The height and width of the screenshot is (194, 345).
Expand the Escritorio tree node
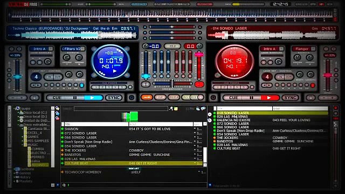tap(15, 169)
